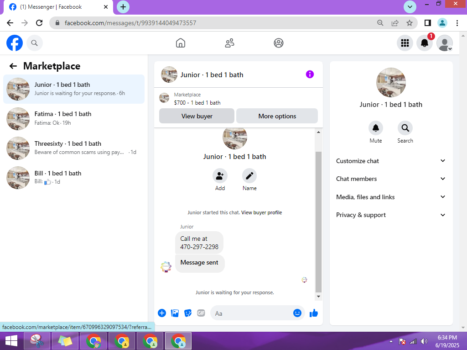Choose a GIF with the GIF icon
The image size is (467, 350).
click(201, 313)
